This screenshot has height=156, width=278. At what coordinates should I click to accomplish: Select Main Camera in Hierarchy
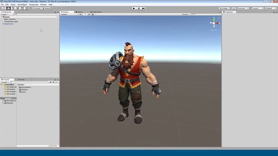pyautogui.click(x=10, y=19)
